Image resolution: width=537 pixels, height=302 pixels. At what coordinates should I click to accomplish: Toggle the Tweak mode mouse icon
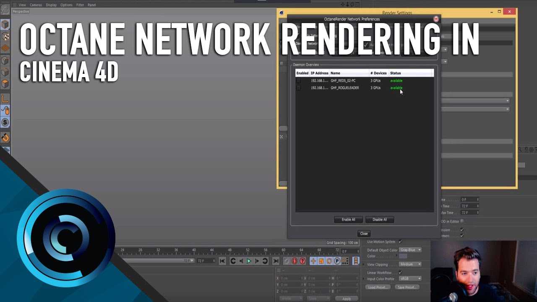click(5, 111)
